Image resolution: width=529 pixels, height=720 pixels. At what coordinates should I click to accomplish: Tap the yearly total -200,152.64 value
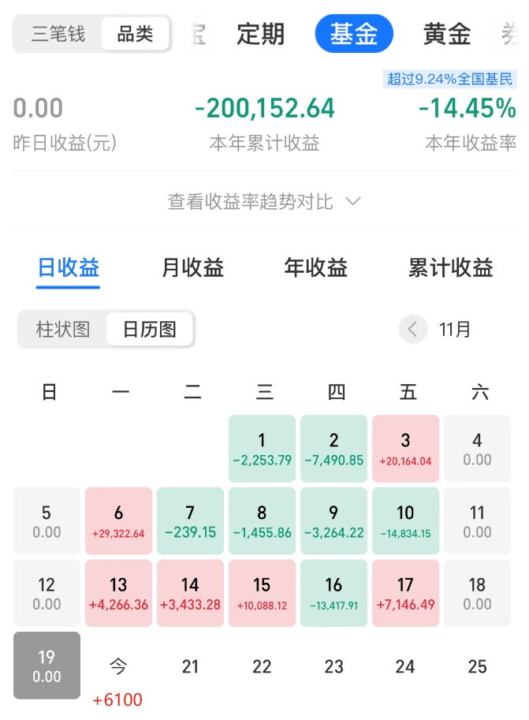(265, 108)
